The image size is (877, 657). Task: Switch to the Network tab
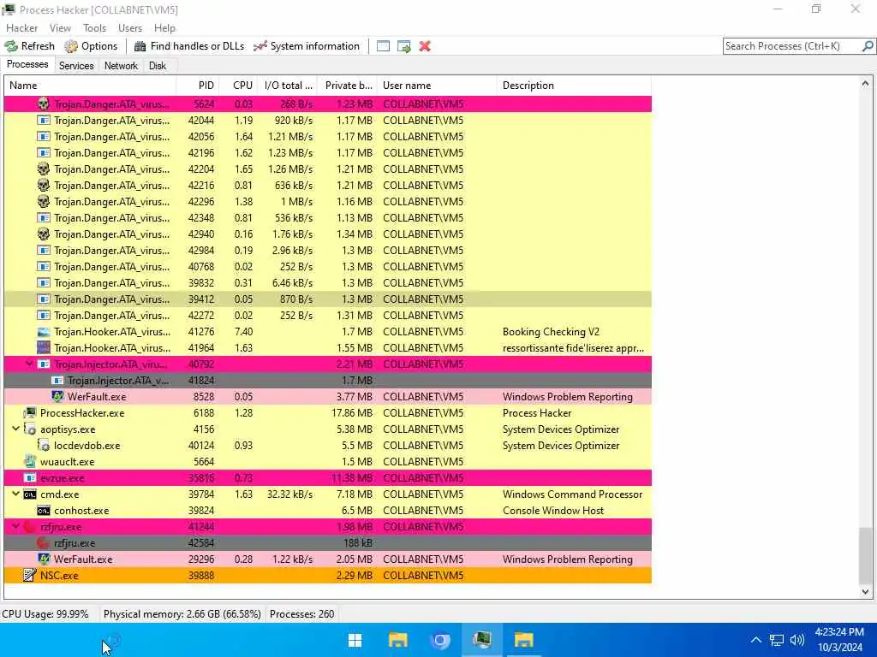[121, 65]
